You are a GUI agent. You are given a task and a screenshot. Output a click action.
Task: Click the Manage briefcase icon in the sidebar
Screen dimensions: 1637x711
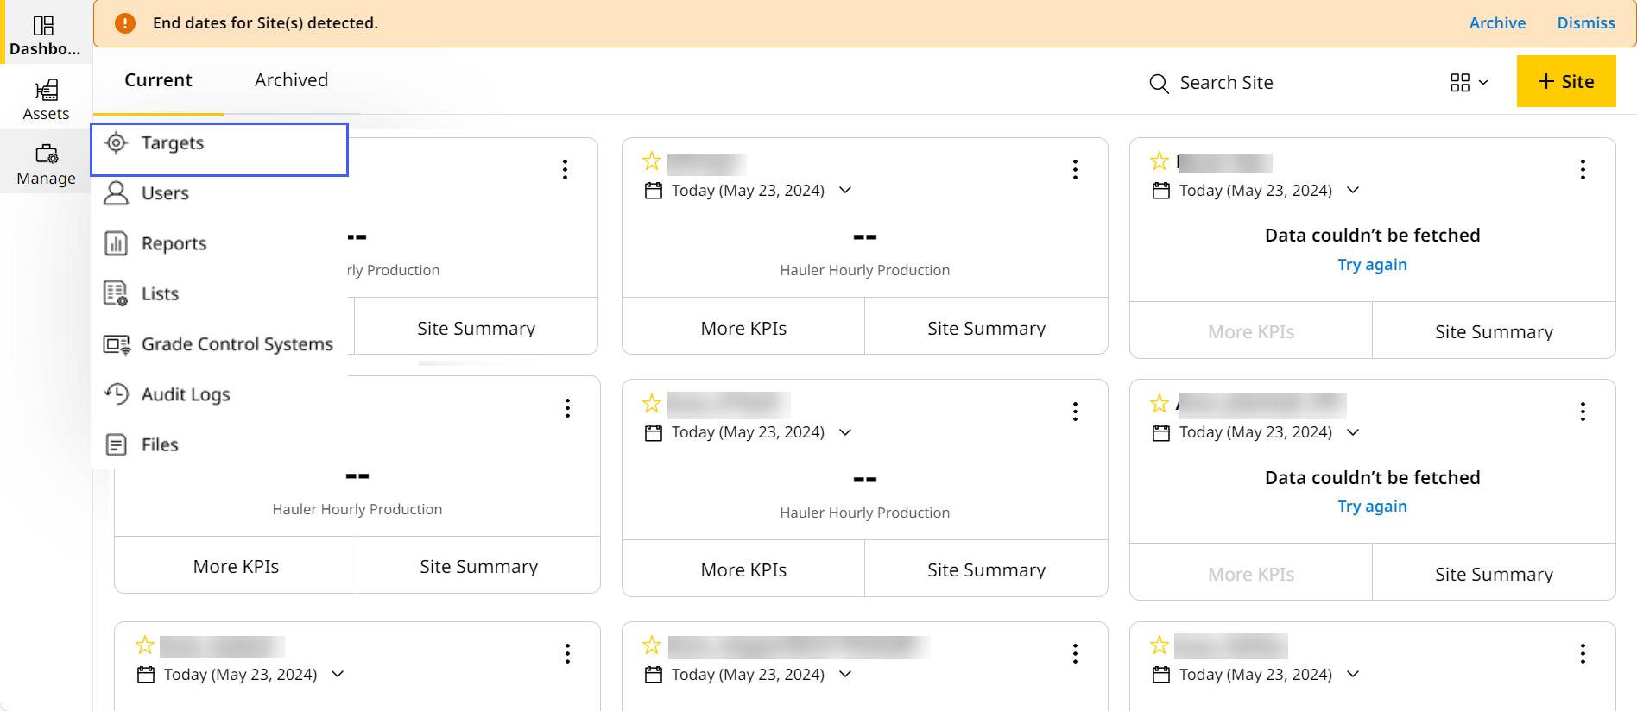(47, 154)
